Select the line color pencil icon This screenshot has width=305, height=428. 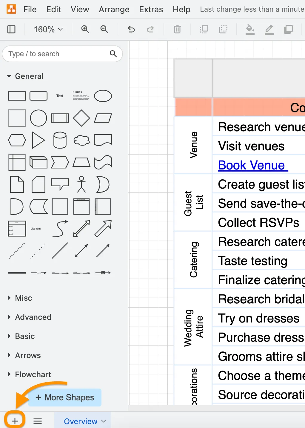click(x=269, y=29)
